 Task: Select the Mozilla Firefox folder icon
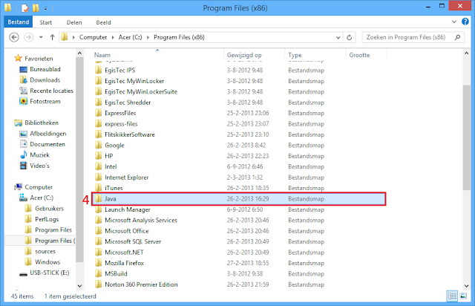[98, 263]
